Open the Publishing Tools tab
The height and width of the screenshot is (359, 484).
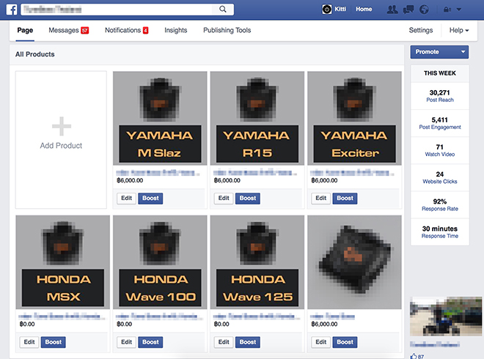[227, 30]
